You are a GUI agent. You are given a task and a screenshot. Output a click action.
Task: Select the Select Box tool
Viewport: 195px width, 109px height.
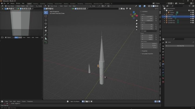46,12
